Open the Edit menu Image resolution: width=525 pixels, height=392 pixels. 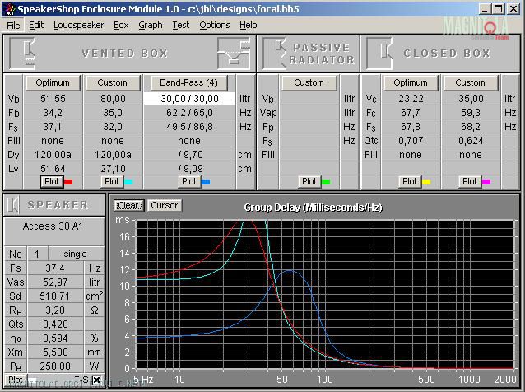tap(36, 26)
